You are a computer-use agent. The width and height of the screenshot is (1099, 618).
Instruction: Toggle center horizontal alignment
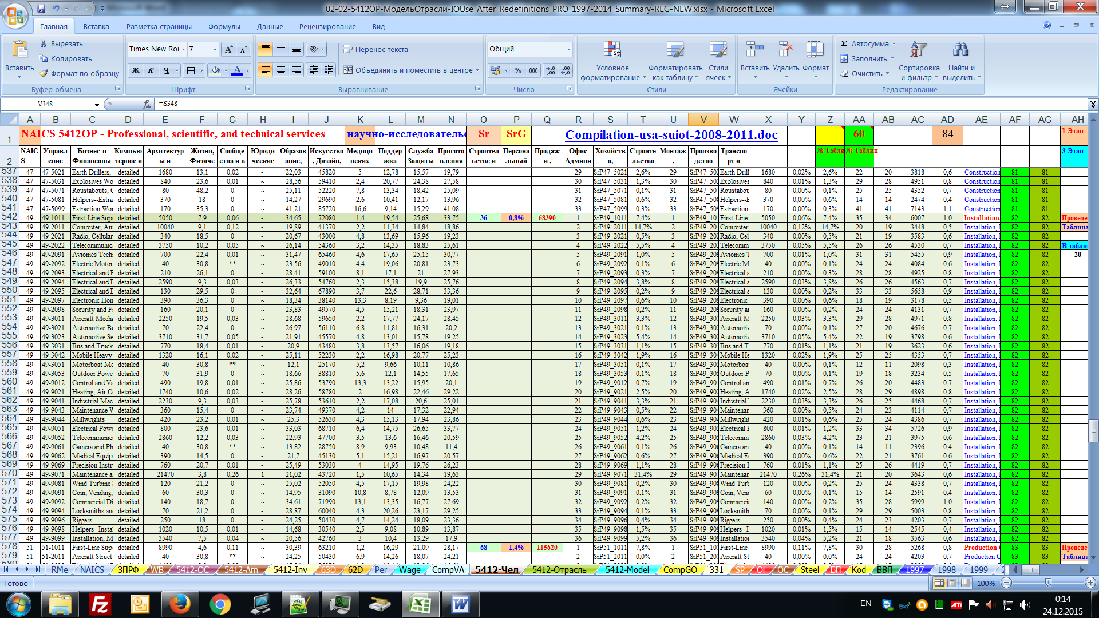tap(281, 70)
